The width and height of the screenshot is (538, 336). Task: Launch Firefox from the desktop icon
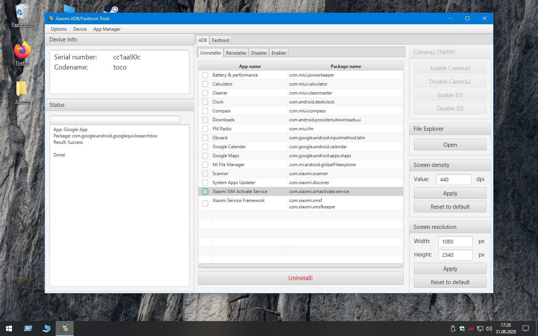point(22,53)
